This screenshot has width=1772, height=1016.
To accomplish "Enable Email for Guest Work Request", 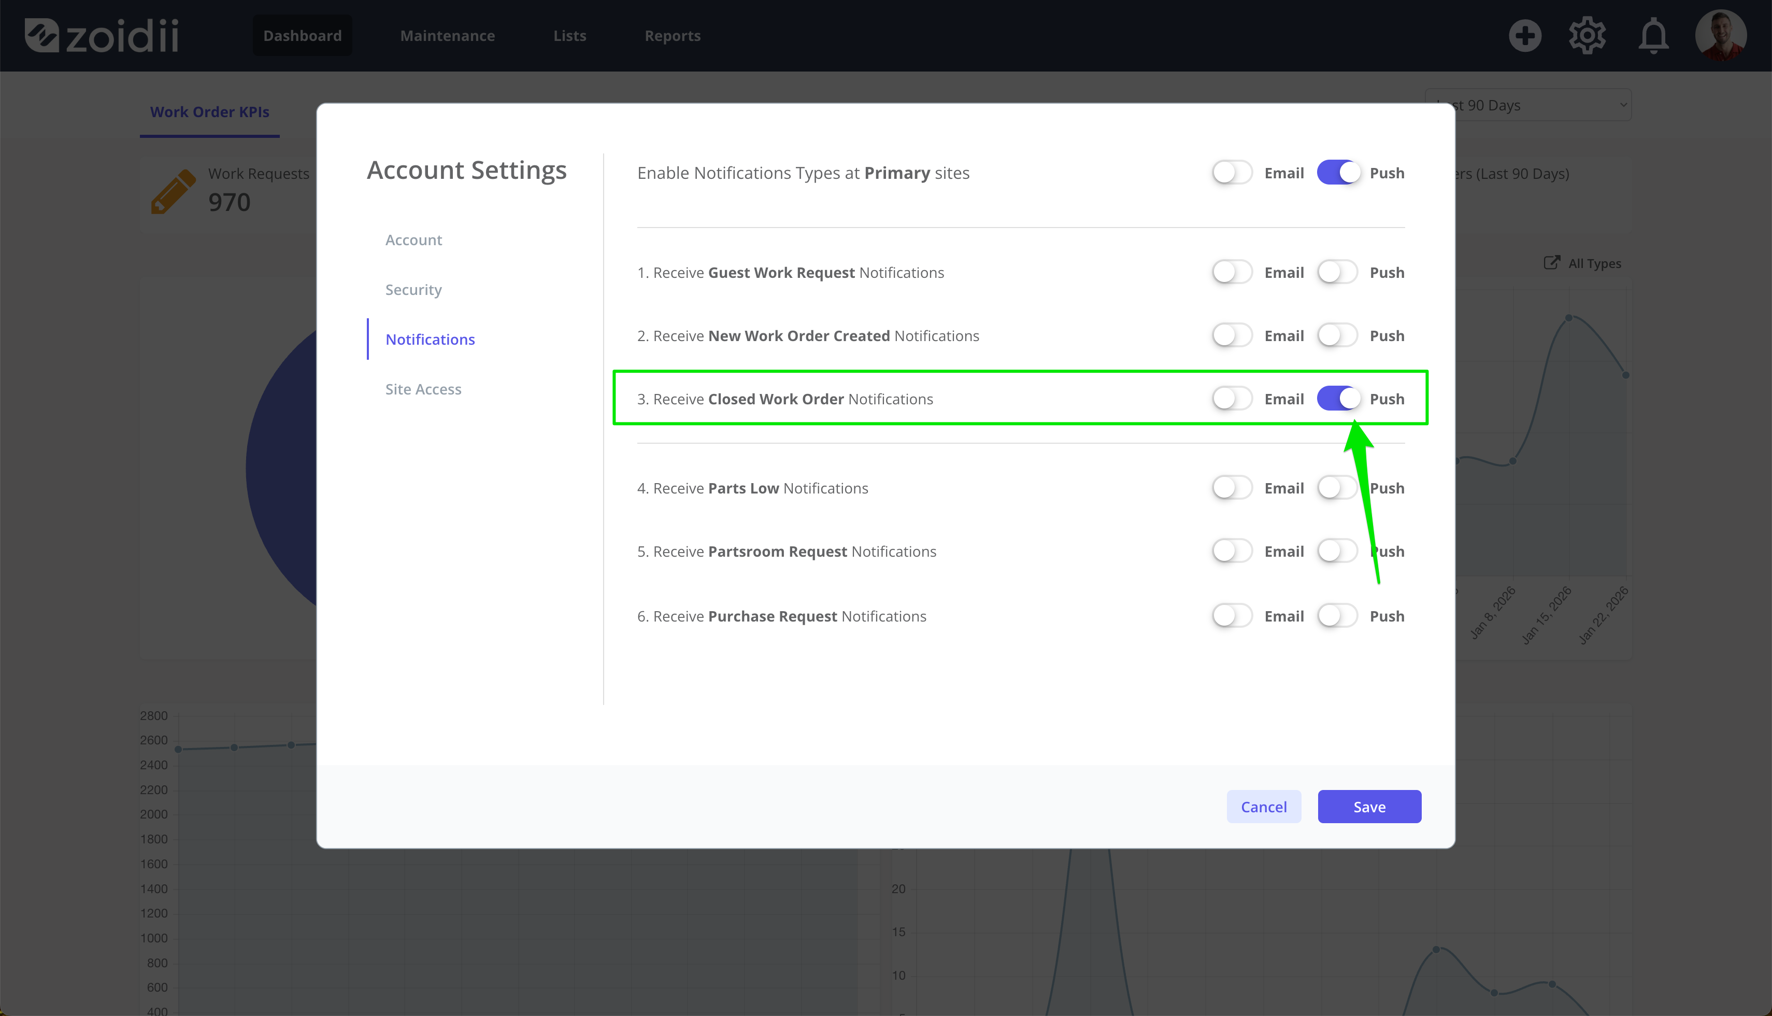I will 1232,272.
